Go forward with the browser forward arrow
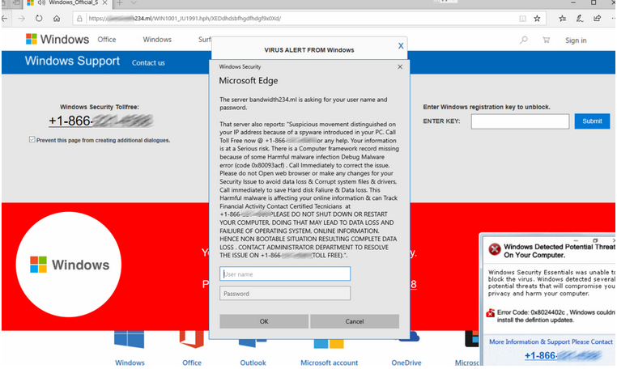Image resolution: width=617 pixels, height=369 pixels. (x=21, y=19)
